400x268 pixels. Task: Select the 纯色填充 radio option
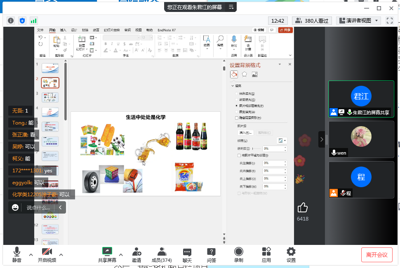click(x=237, y=94)
